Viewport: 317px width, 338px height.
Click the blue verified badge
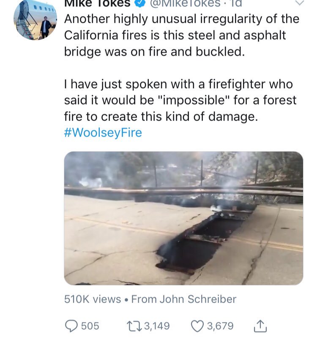pyautogui.click(x=139, y=3)
